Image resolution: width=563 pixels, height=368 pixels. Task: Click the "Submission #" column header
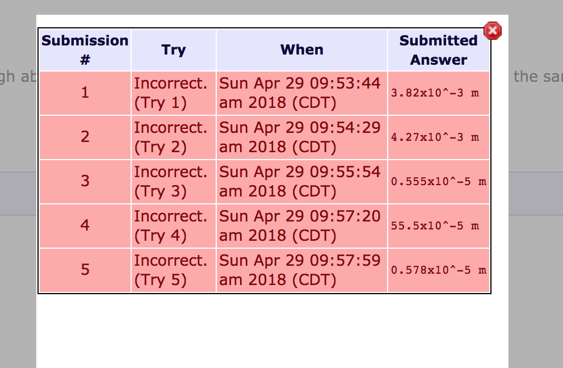[85, 50]
